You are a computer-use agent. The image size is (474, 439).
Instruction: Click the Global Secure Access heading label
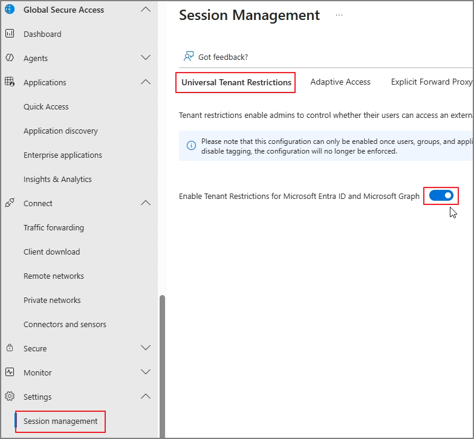click(x=63, y=10)
